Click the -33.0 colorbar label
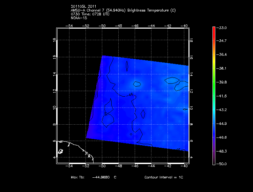The image size is (253, 192). 222,28
